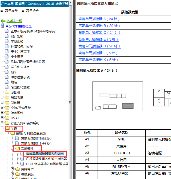Select 危险/警告/警示标签位置 item
Screen dimensions: 171x179
click(x=28, y=62)
